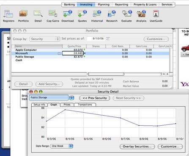Open the Group by Security dropdown
This screenshot has width=189, height=156.
tap(44, 39)
